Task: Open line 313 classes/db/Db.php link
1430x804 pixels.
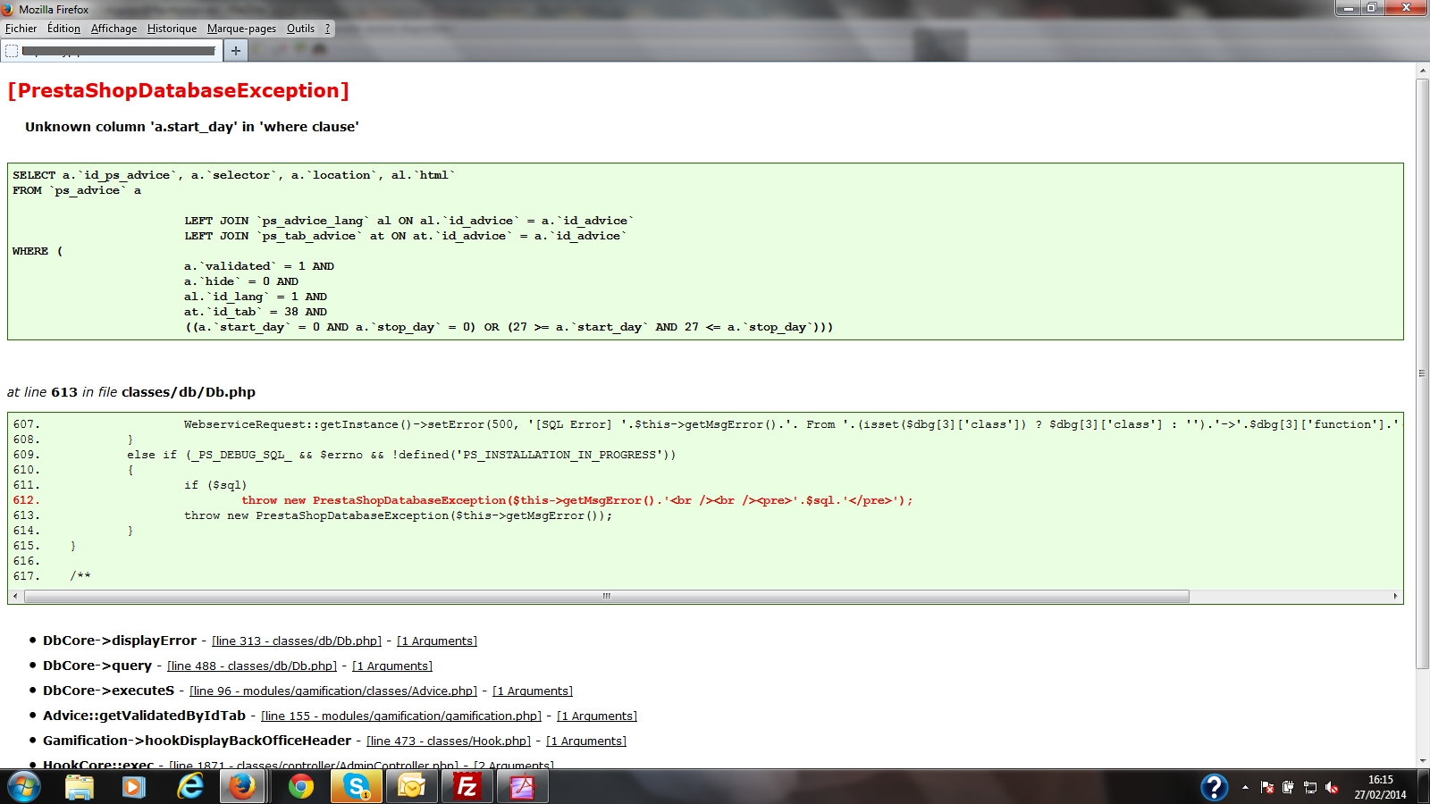Action: [297, 641]
